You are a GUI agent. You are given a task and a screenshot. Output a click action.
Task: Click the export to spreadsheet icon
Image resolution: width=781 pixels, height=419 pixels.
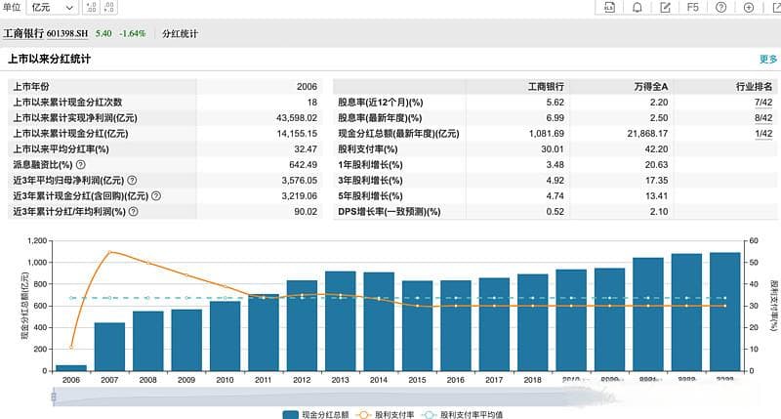609,8
